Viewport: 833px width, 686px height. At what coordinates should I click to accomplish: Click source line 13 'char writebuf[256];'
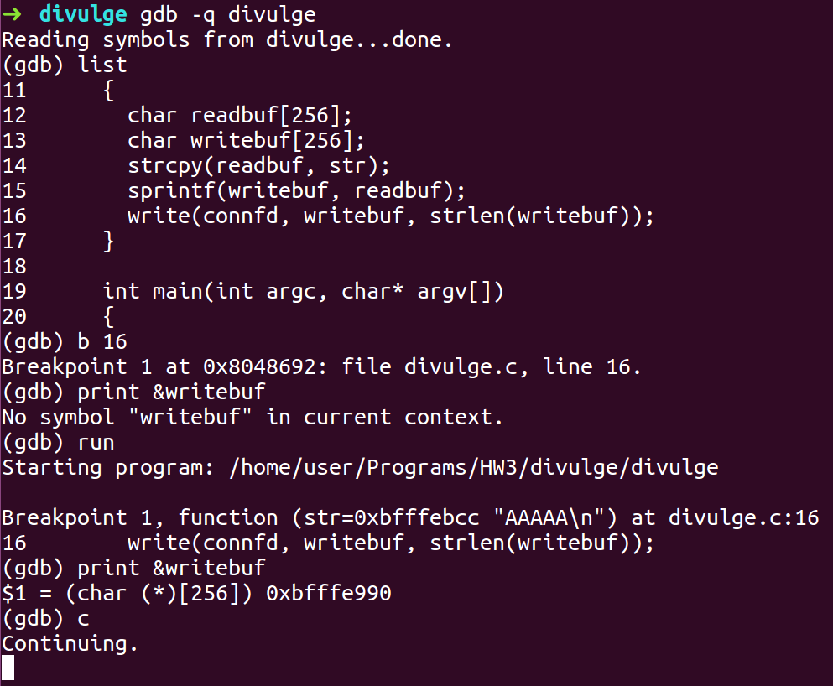pyautogui.click(x=246, y=141)
